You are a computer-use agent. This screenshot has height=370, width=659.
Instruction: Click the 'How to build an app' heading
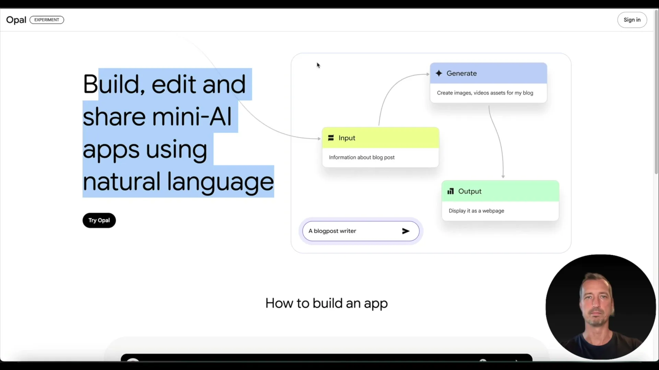pyautogui.click(x=326, y=303)
